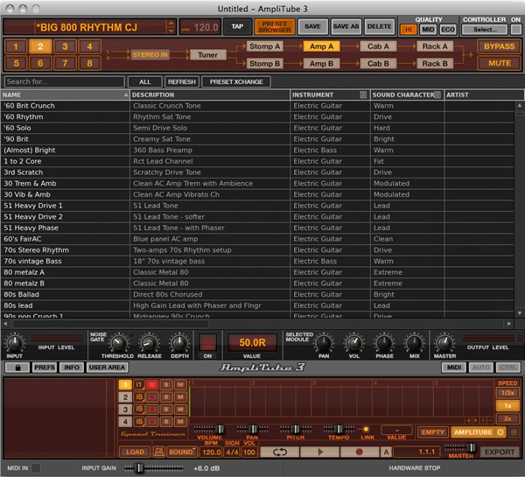Click the NAME column sort arrow

point(125,95)
